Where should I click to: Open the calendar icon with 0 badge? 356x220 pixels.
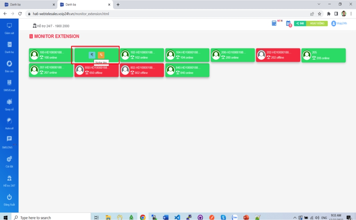tap(288, 24)
